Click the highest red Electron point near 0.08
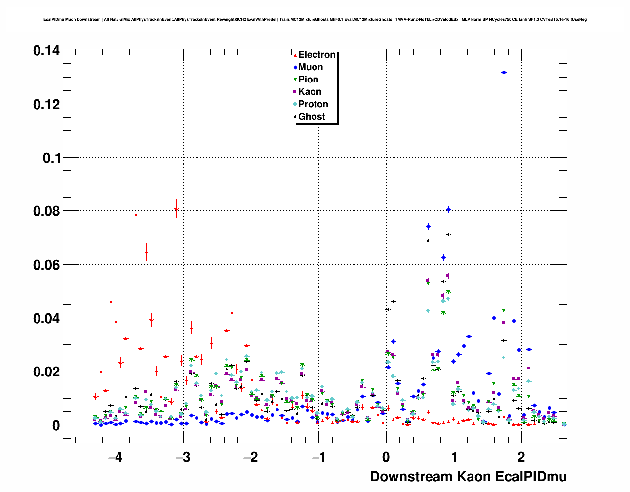This screenshot has height=492, width=630. point(176,209)
